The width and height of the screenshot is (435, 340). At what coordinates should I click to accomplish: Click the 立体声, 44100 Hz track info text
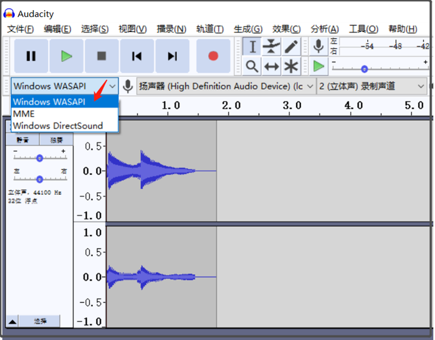pos(35,192)
